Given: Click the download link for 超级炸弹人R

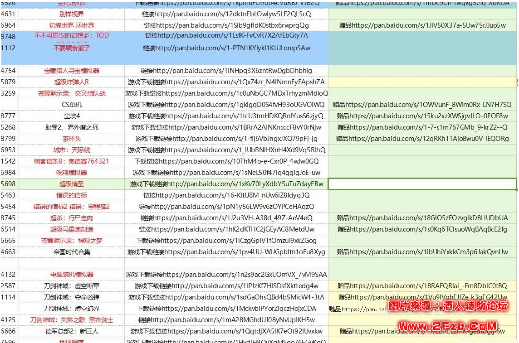Looking at the screenshot, I should point(226,82).
